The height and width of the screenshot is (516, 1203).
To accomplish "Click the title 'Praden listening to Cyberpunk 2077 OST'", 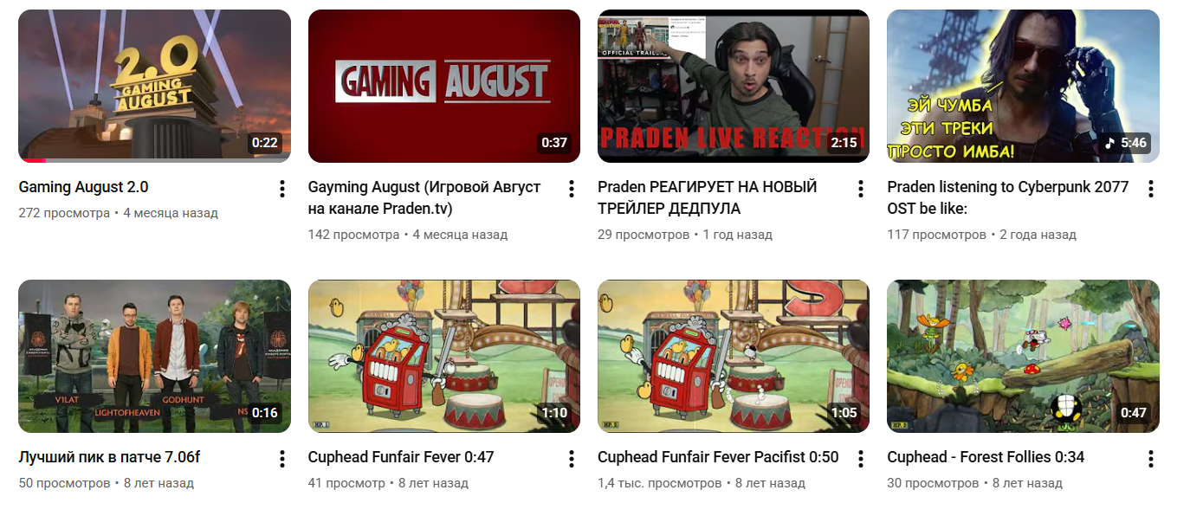I will 1008,197.
